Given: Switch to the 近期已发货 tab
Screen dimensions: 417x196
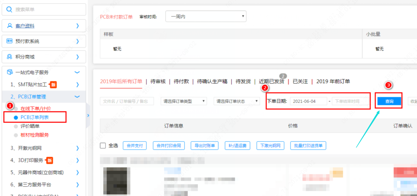Looking at the screenshot, I should pos(271,82).
